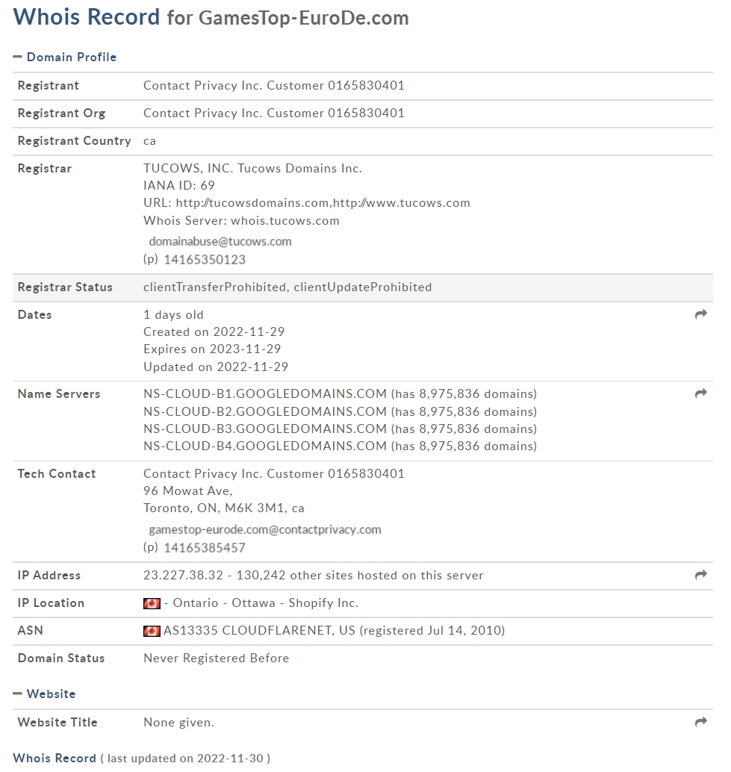The width and height of the screenshot is (731, 772).
Task: Click the last updated on 2022-11-30 text
Action: pos(185,759)
